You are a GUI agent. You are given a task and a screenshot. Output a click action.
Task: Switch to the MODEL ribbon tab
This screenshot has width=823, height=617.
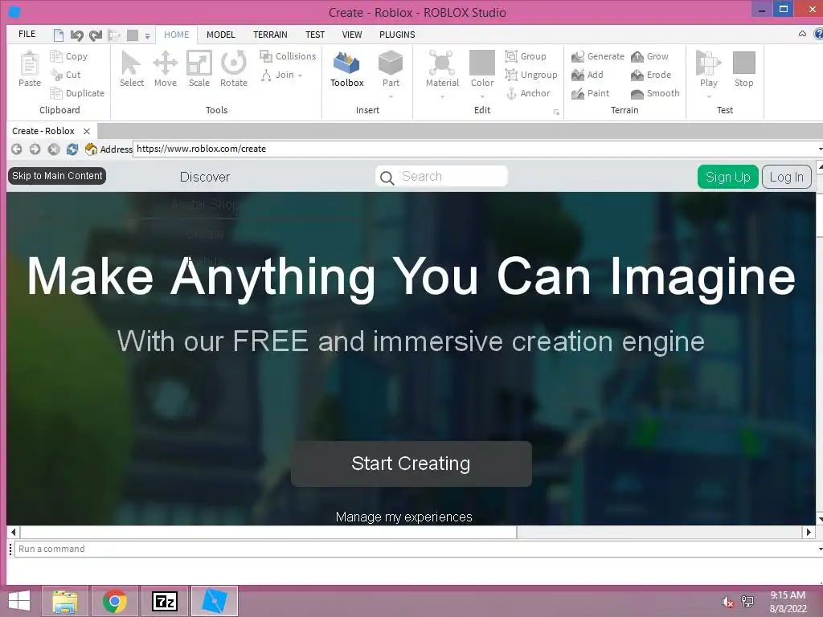220,35
